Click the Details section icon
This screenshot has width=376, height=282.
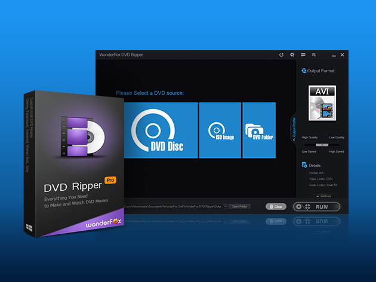coord(304,165)
